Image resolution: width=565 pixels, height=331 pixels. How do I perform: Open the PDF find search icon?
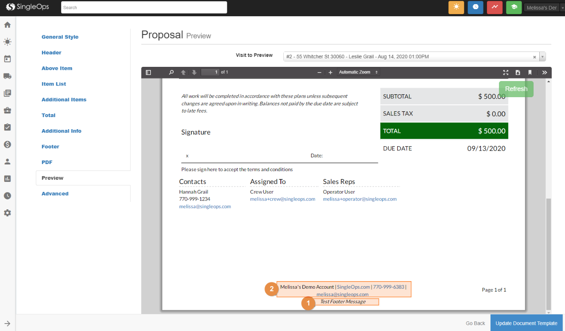click(171, 72)
